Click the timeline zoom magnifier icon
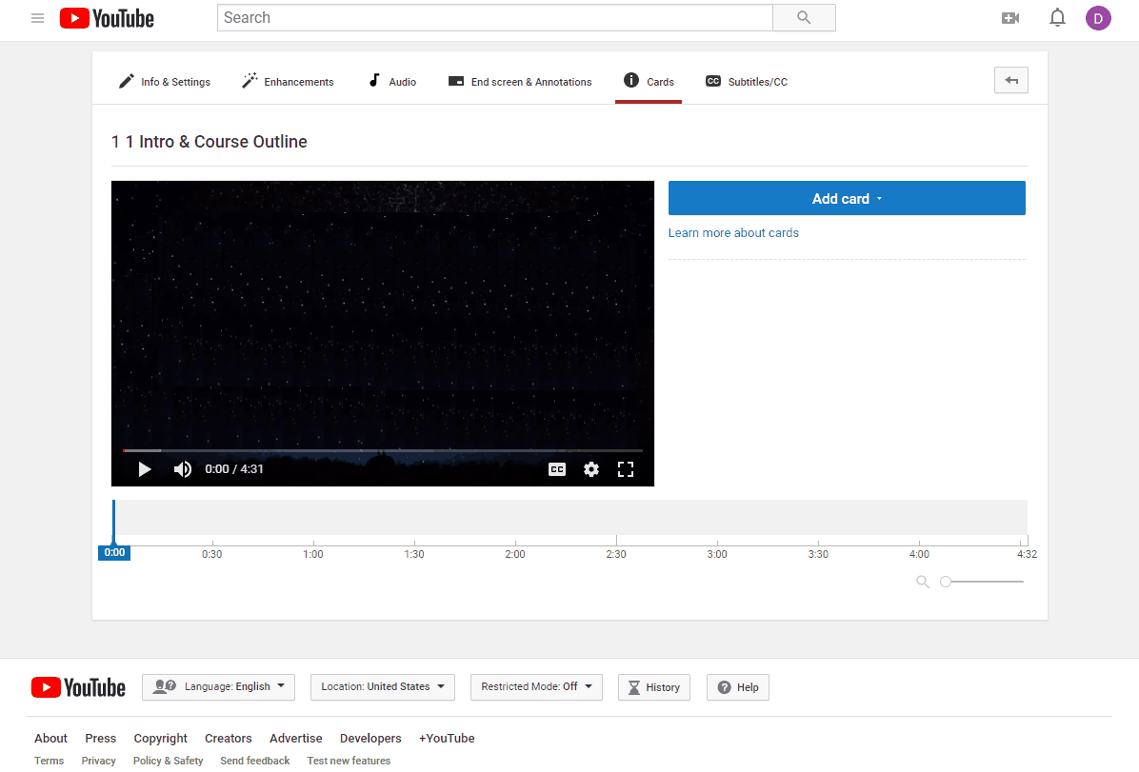 coord(923,582)
